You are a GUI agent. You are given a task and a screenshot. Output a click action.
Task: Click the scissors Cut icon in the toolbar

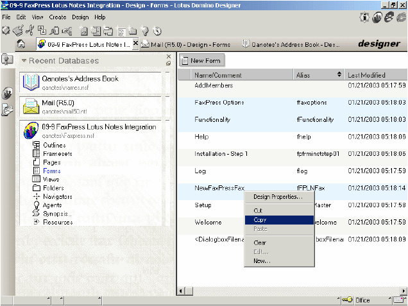pyautogui.click(x=30, y=30)
